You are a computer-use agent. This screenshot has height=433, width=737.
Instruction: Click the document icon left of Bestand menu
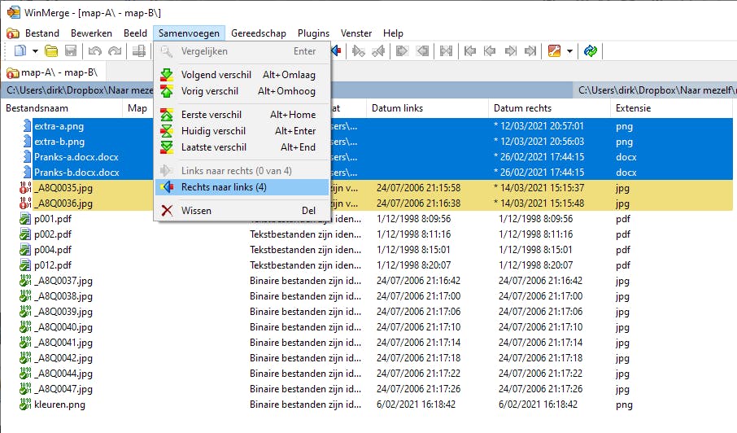(13, 33)
